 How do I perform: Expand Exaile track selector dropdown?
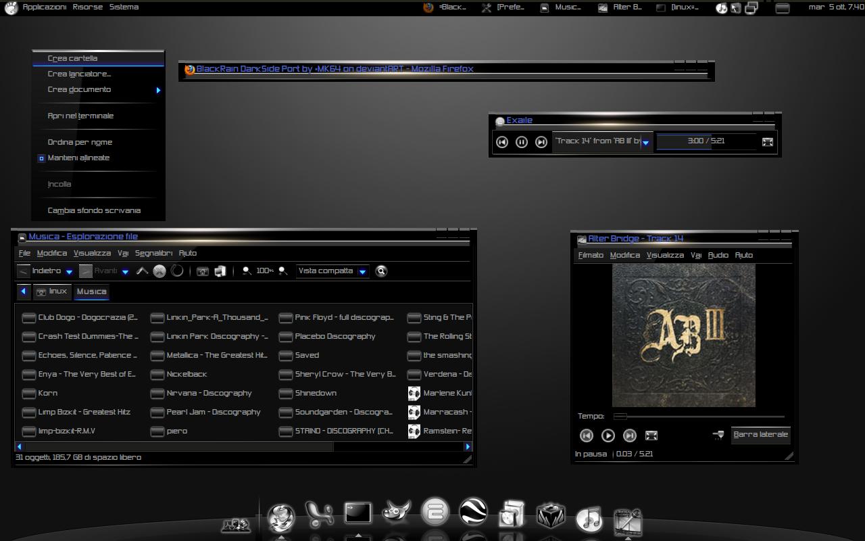click(x=645, y=143)
